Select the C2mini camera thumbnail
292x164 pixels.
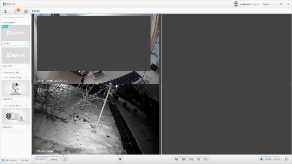15,33
